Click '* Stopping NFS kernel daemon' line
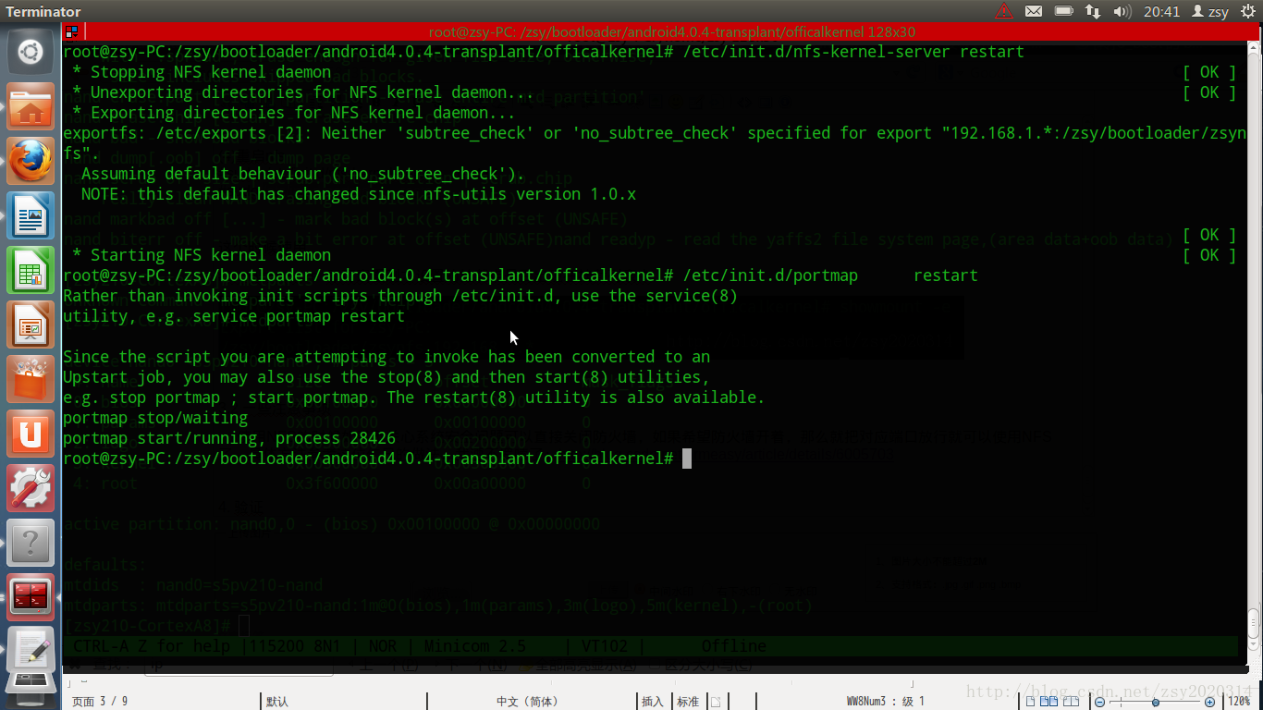This screenshot has width=1263, height=710. (202, 72)
